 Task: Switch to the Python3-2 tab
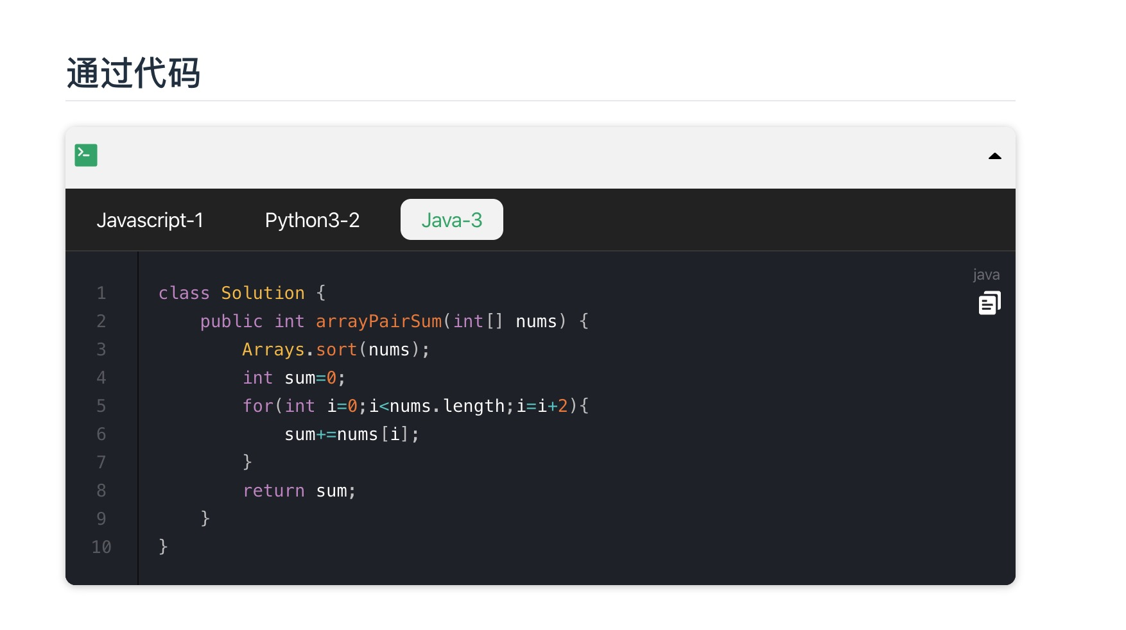pyautogui.click(x=312, y=220)
